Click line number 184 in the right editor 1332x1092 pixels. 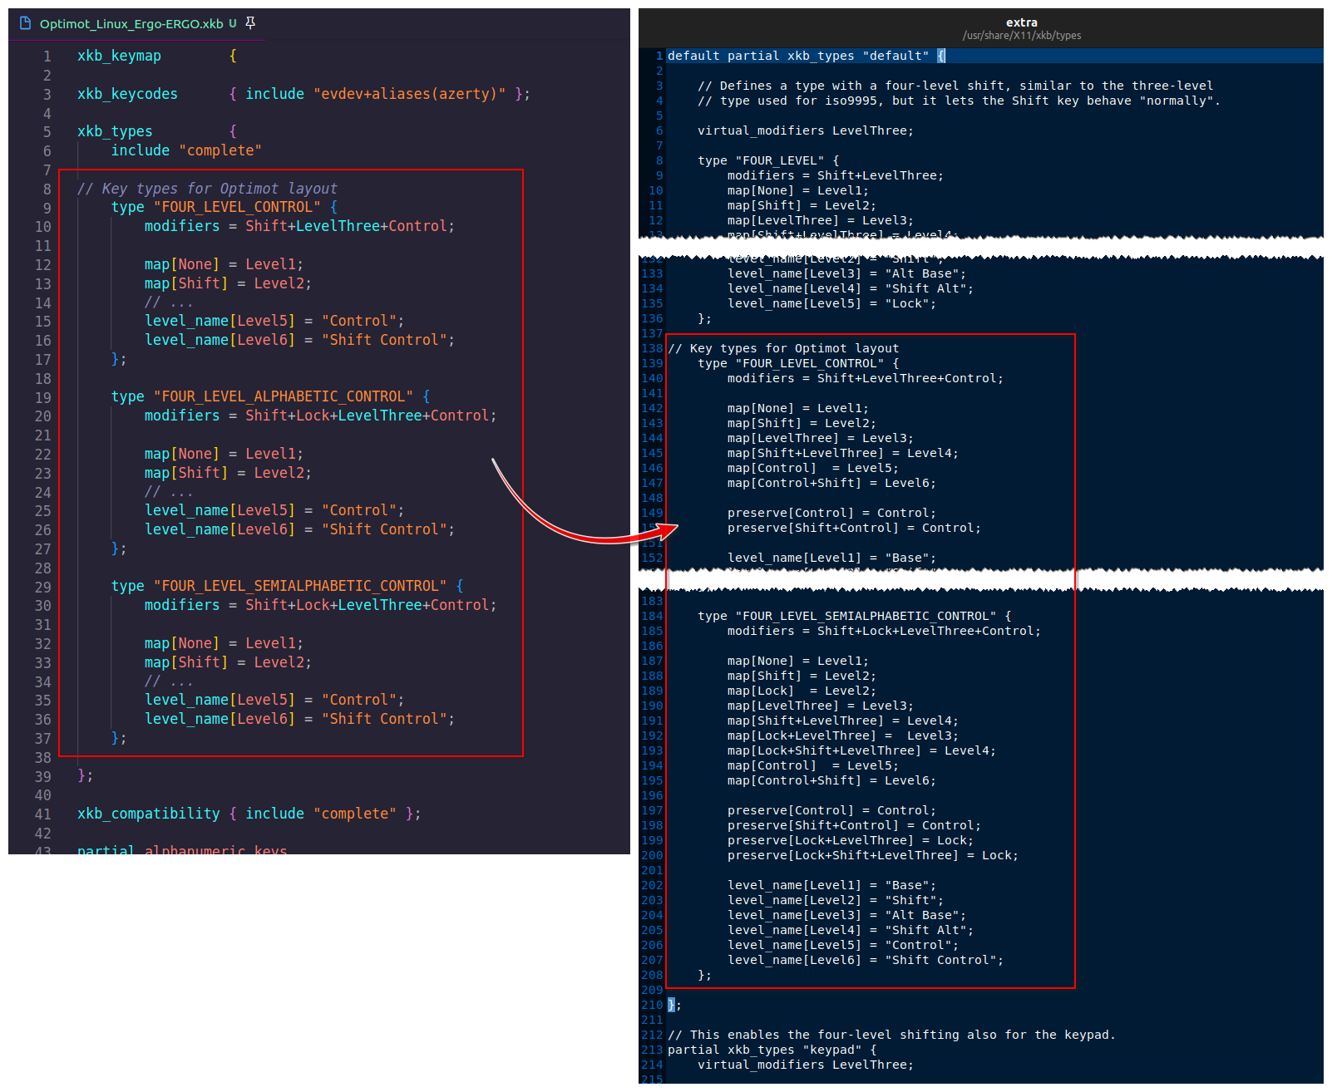tap(652, 616)
